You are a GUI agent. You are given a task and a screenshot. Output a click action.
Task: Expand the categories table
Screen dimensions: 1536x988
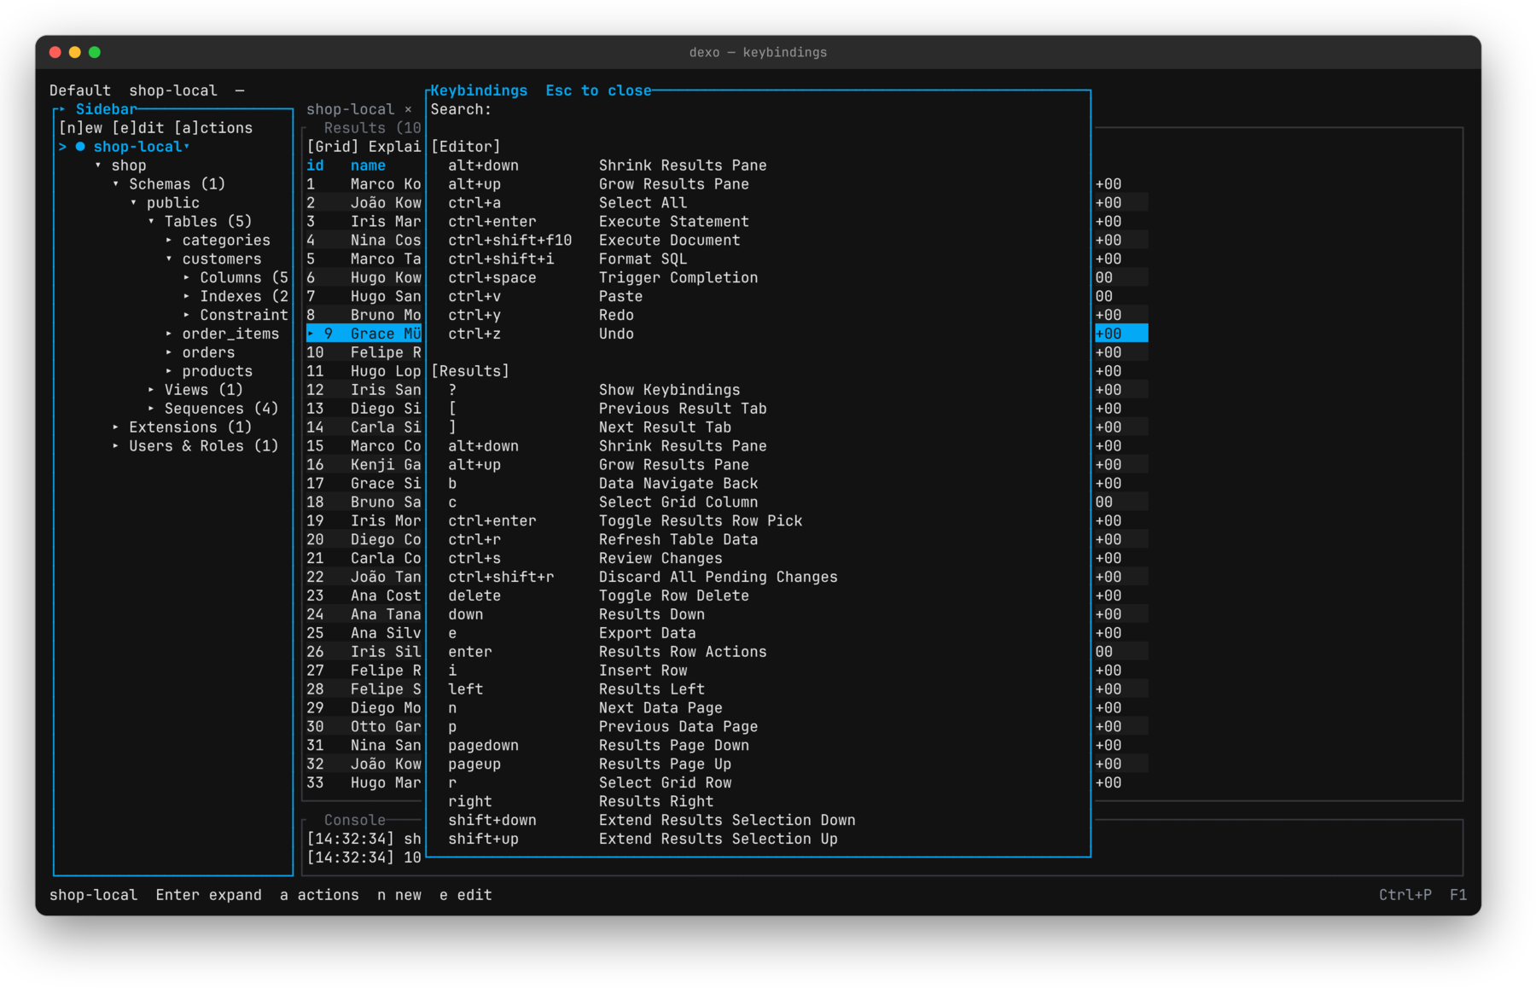point(169,241)
